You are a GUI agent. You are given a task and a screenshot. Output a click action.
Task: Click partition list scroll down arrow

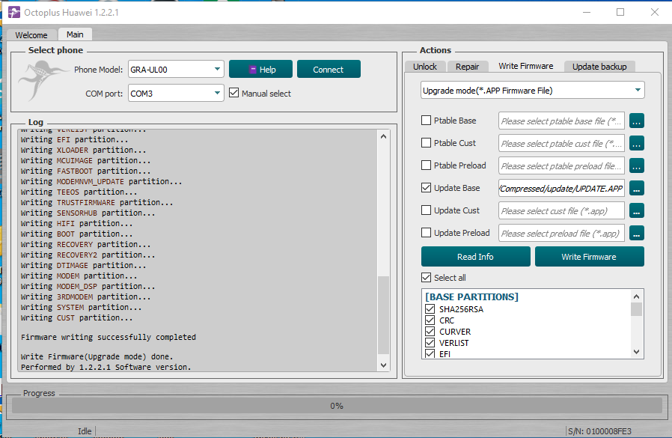tap(636, 352)
